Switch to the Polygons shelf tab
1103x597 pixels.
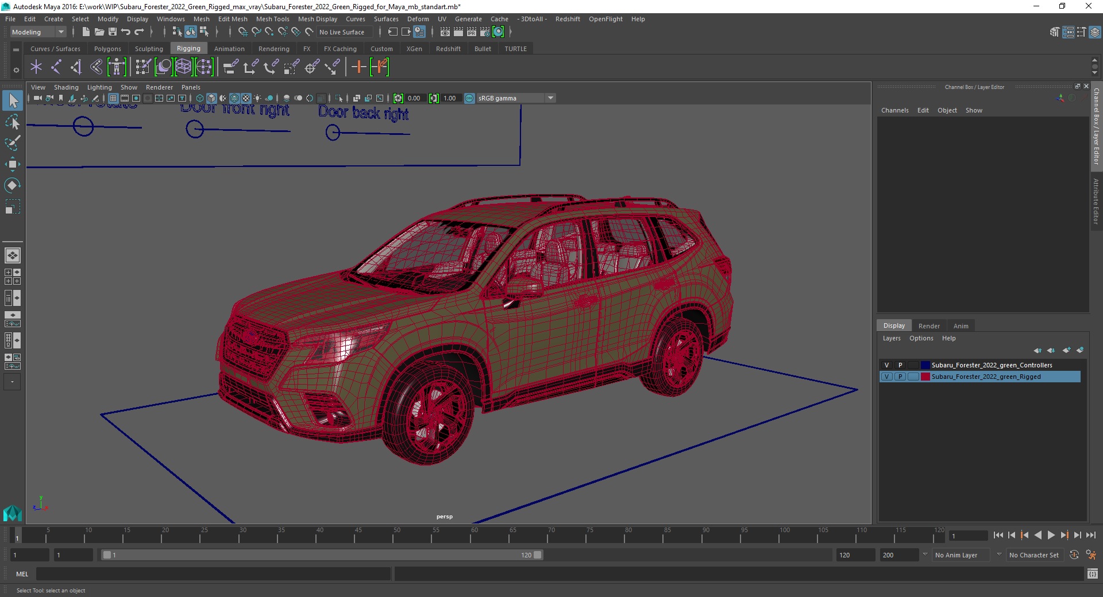click(x=107, y=49)
